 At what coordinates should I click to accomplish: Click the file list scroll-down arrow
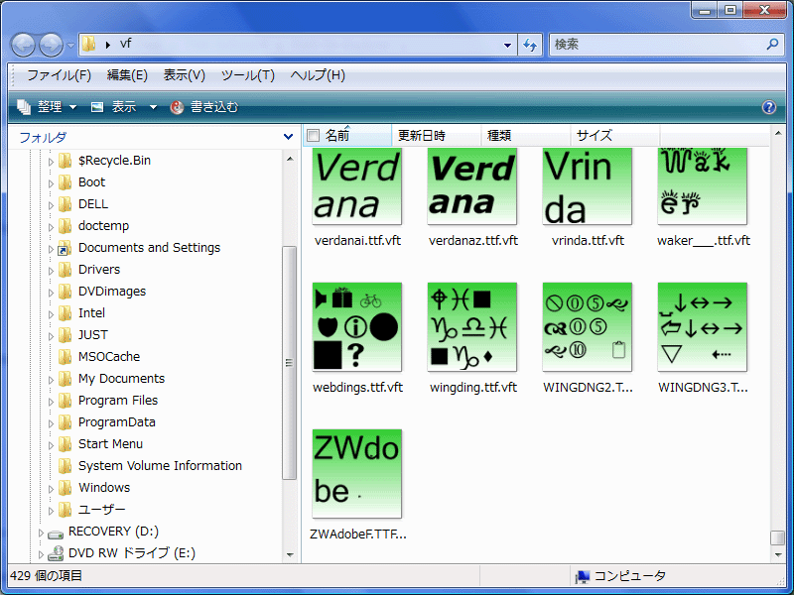tap(777, 555)
